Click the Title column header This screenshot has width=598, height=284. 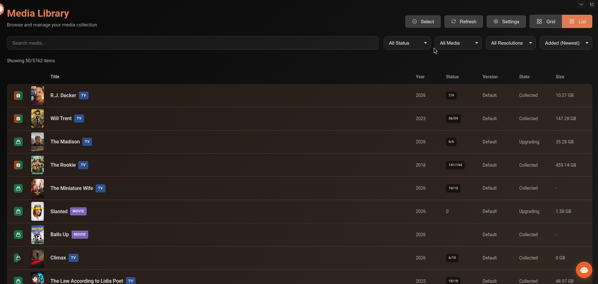tap(55, 77)
